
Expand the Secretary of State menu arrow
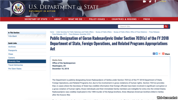coord(50,19)
